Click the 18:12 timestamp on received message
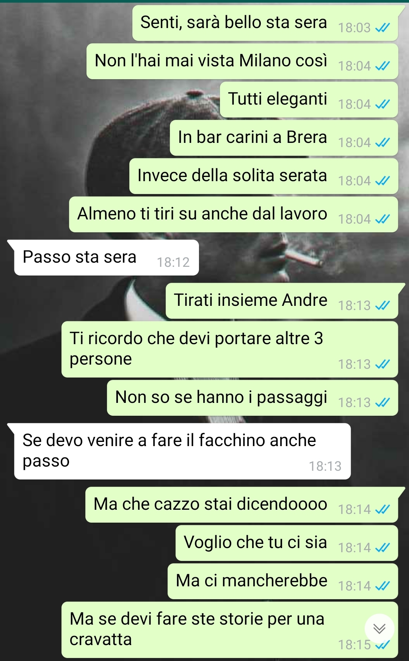This screenshot has width=409, height=661. point(173,262)
